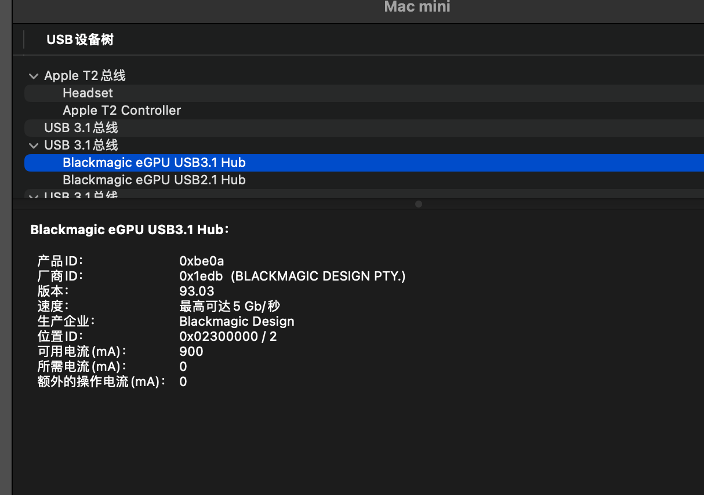The height and width of the screenshot is (495, 704).
Task: Click the Mac mini window title
Action: pyautogui.click(x=417, y=7)
